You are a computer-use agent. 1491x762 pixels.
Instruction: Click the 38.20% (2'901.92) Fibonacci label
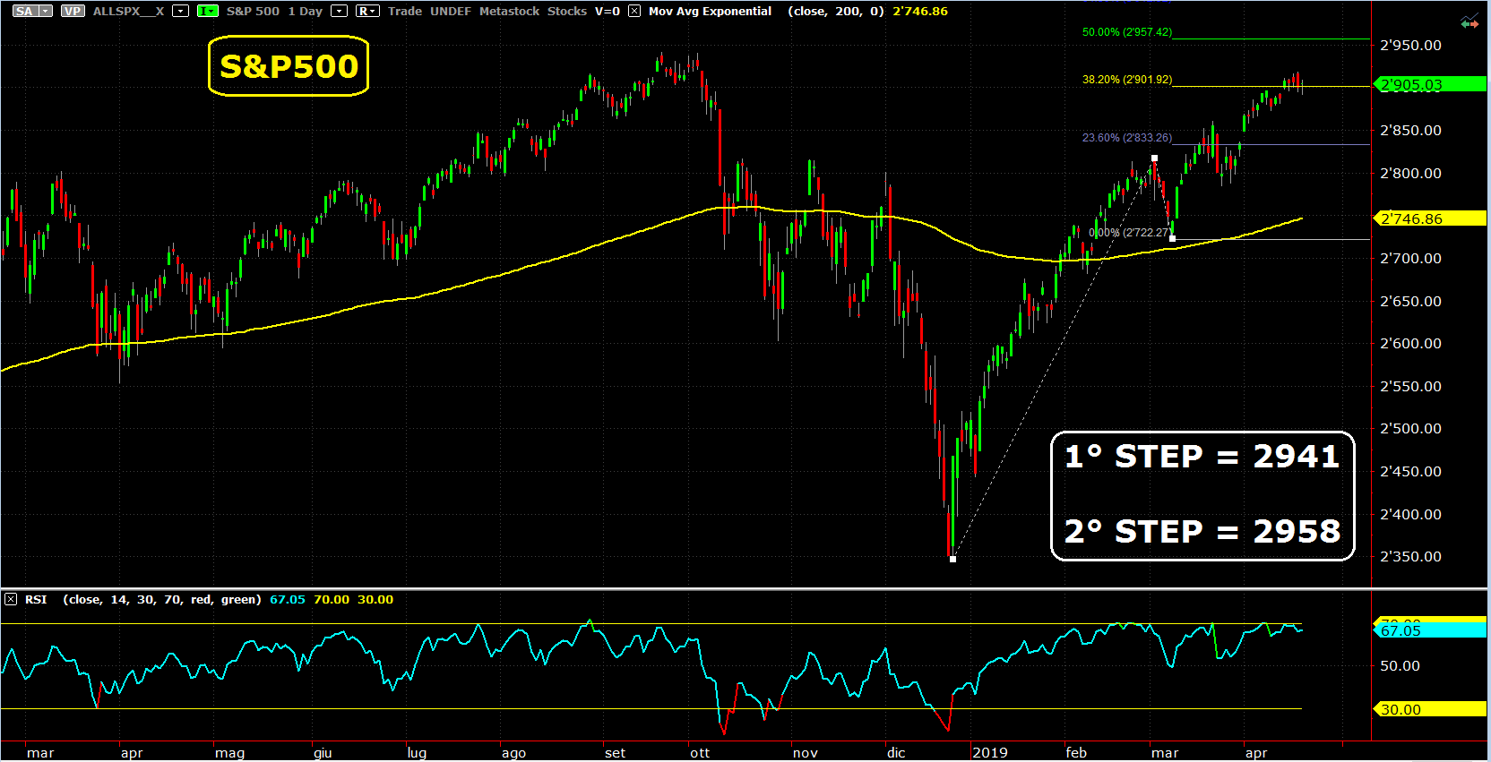[1127, 80]
